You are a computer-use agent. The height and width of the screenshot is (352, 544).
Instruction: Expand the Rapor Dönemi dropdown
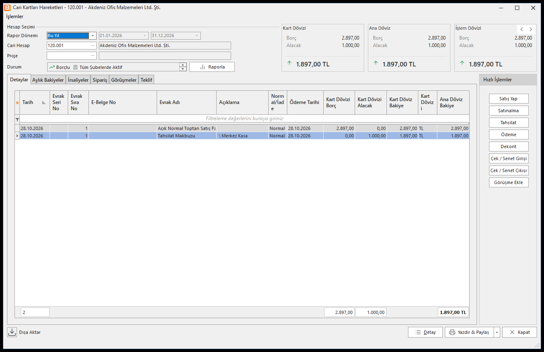point(93,36)
